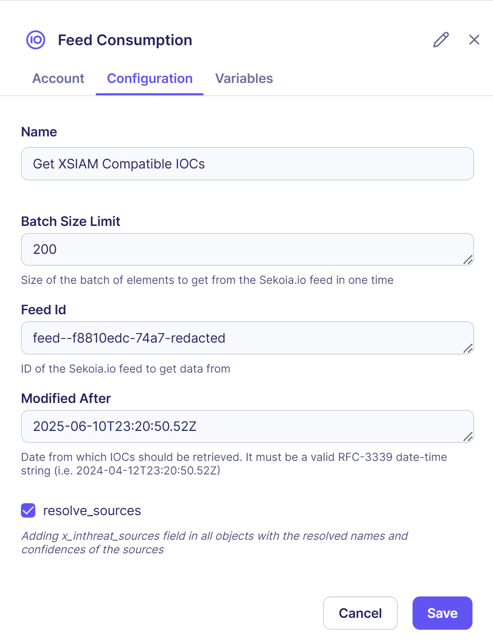
Task: Close the Feed Consumption dialog
Action: (x=474, y=40)
